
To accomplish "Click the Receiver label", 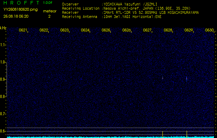I will pos(70,13).
